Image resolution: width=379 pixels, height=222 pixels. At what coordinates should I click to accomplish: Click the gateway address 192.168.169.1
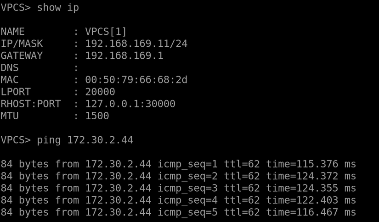point(124,56)
